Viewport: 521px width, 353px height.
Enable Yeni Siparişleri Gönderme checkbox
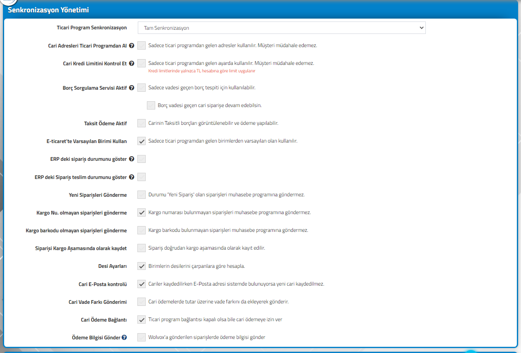point(142,195)
